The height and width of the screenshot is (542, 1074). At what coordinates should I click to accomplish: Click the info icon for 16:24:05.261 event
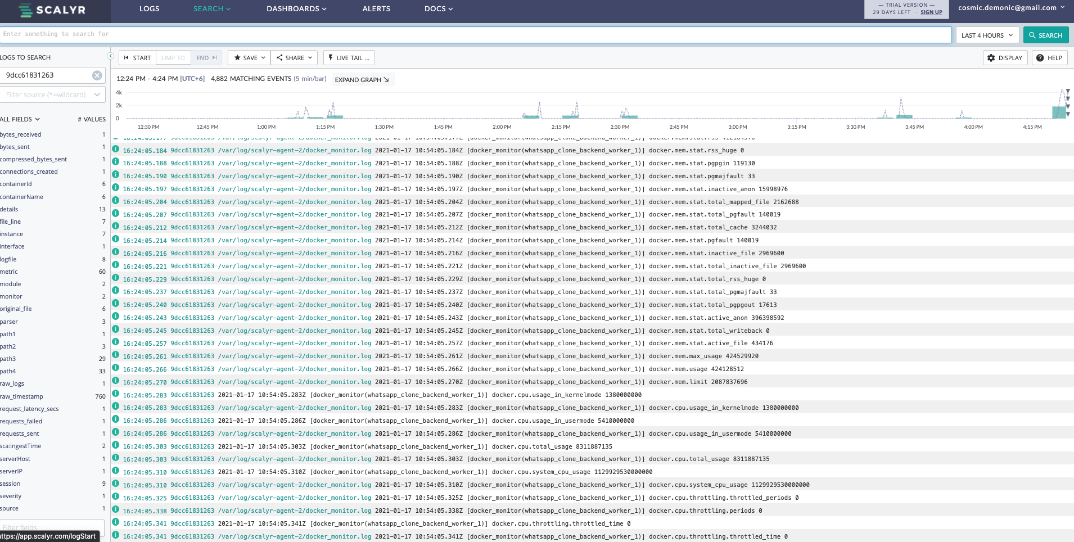[116, 355]
